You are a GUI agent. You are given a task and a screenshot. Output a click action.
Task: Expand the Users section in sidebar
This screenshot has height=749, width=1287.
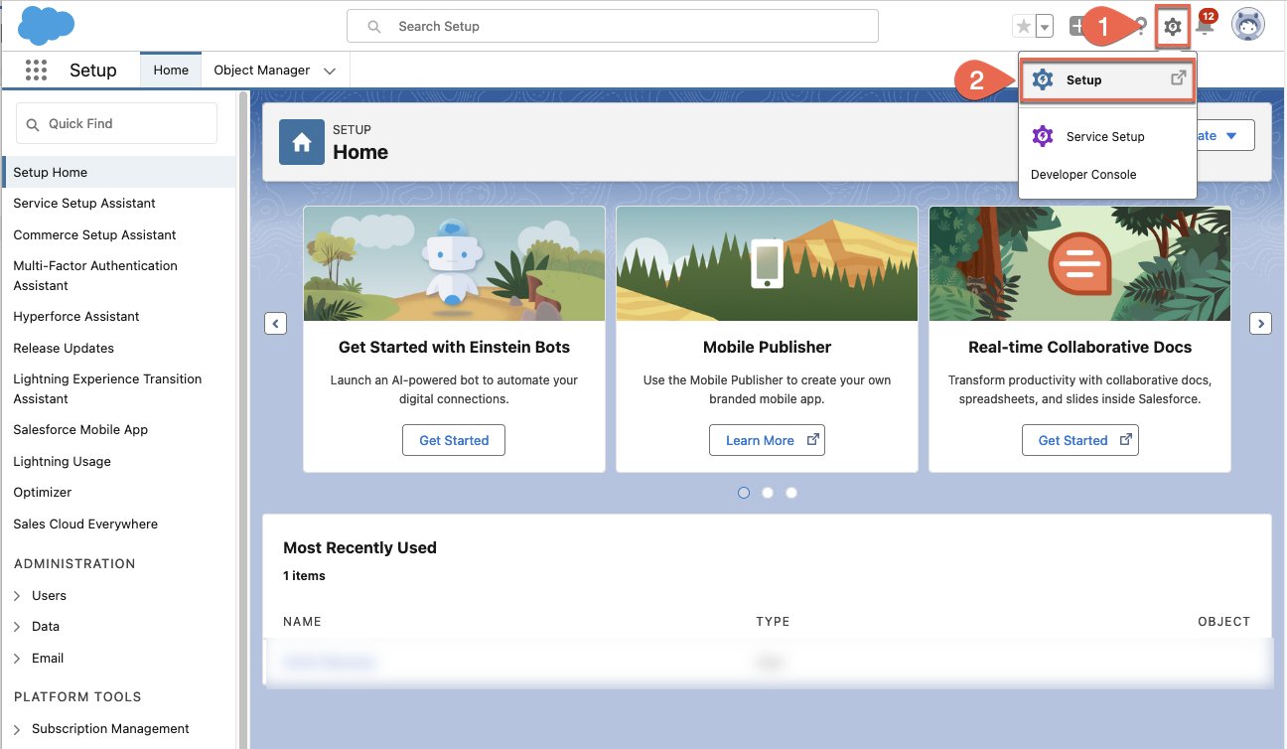pos(51,595)
